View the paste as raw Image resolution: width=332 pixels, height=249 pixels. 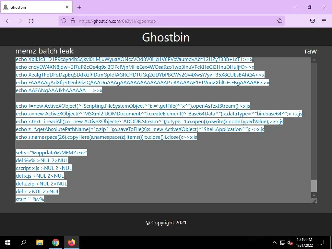click(x=311, y=51)
